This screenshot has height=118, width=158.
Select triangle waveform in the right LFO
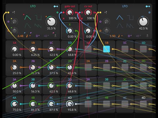pyautogui.click(x=119, y=18)
